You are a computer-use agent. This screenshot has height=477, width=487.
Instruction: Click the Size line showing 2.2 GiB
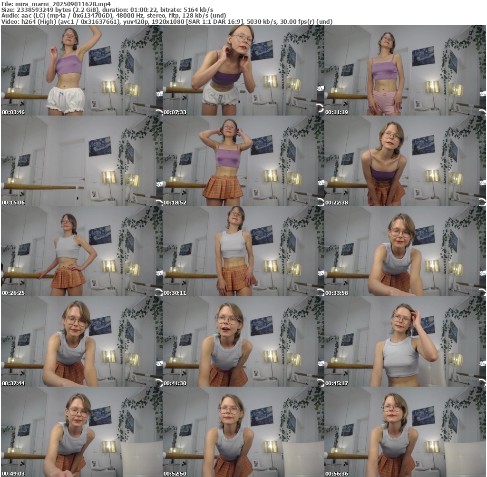pos(107,10)
